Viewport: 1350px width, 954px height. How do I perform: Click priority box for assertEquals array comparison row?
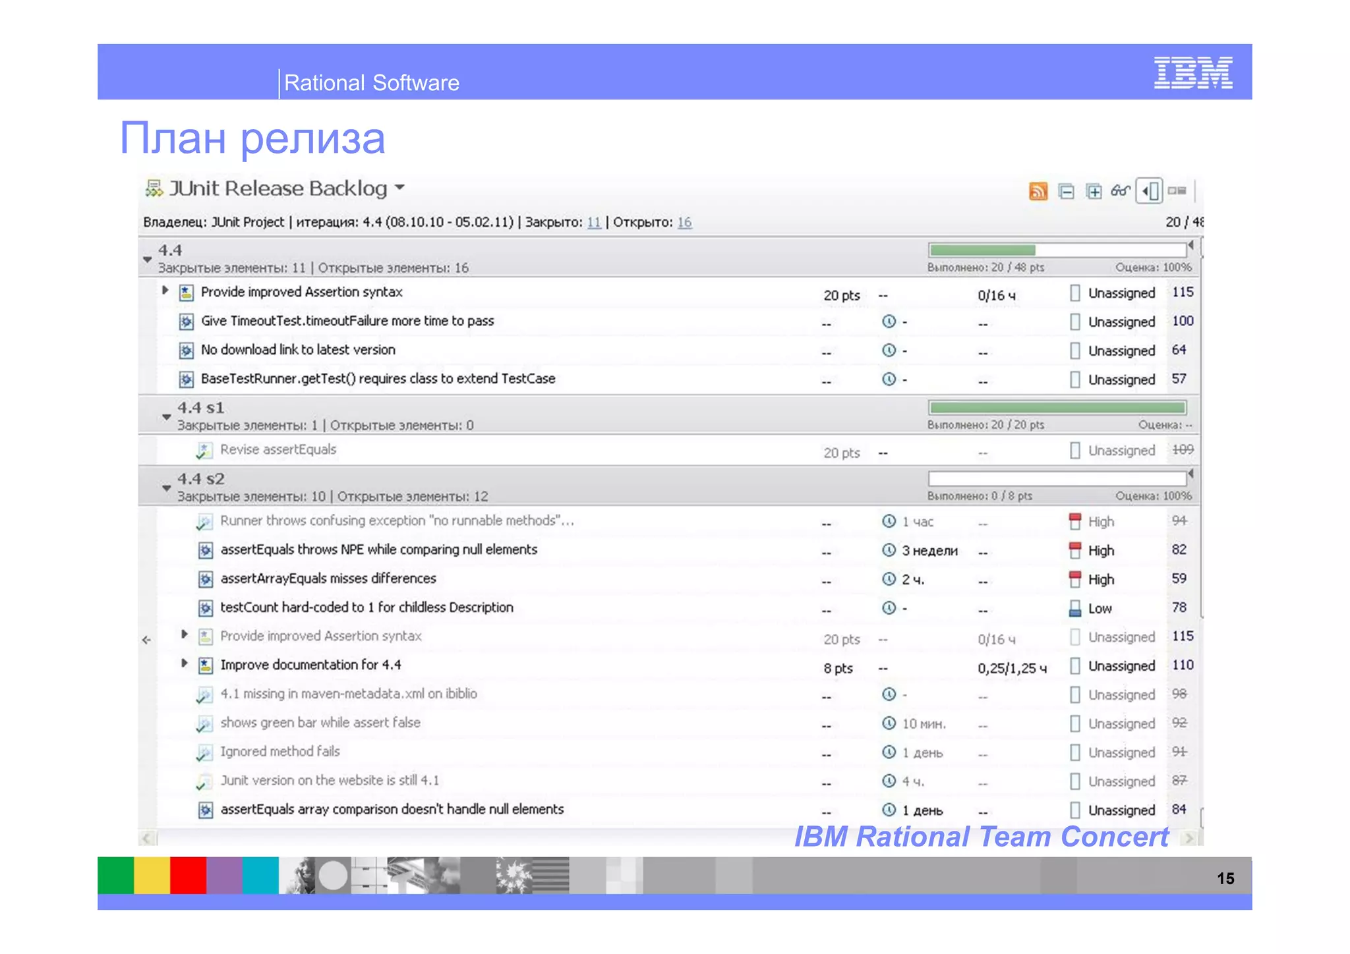(1075, 810)
